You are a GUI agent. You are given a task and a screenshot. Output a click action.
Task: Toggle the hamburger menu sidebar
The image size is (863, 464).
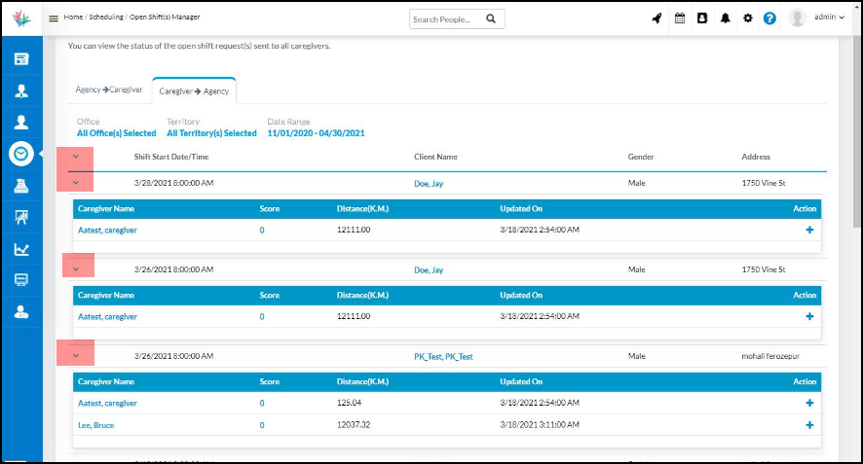[54, 18]
